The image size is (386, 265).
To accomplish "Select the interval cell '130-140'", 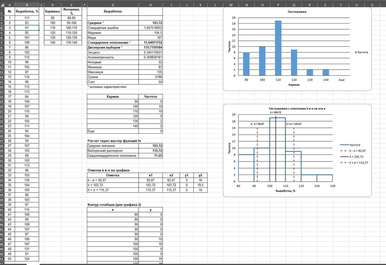I will [71, 42].
